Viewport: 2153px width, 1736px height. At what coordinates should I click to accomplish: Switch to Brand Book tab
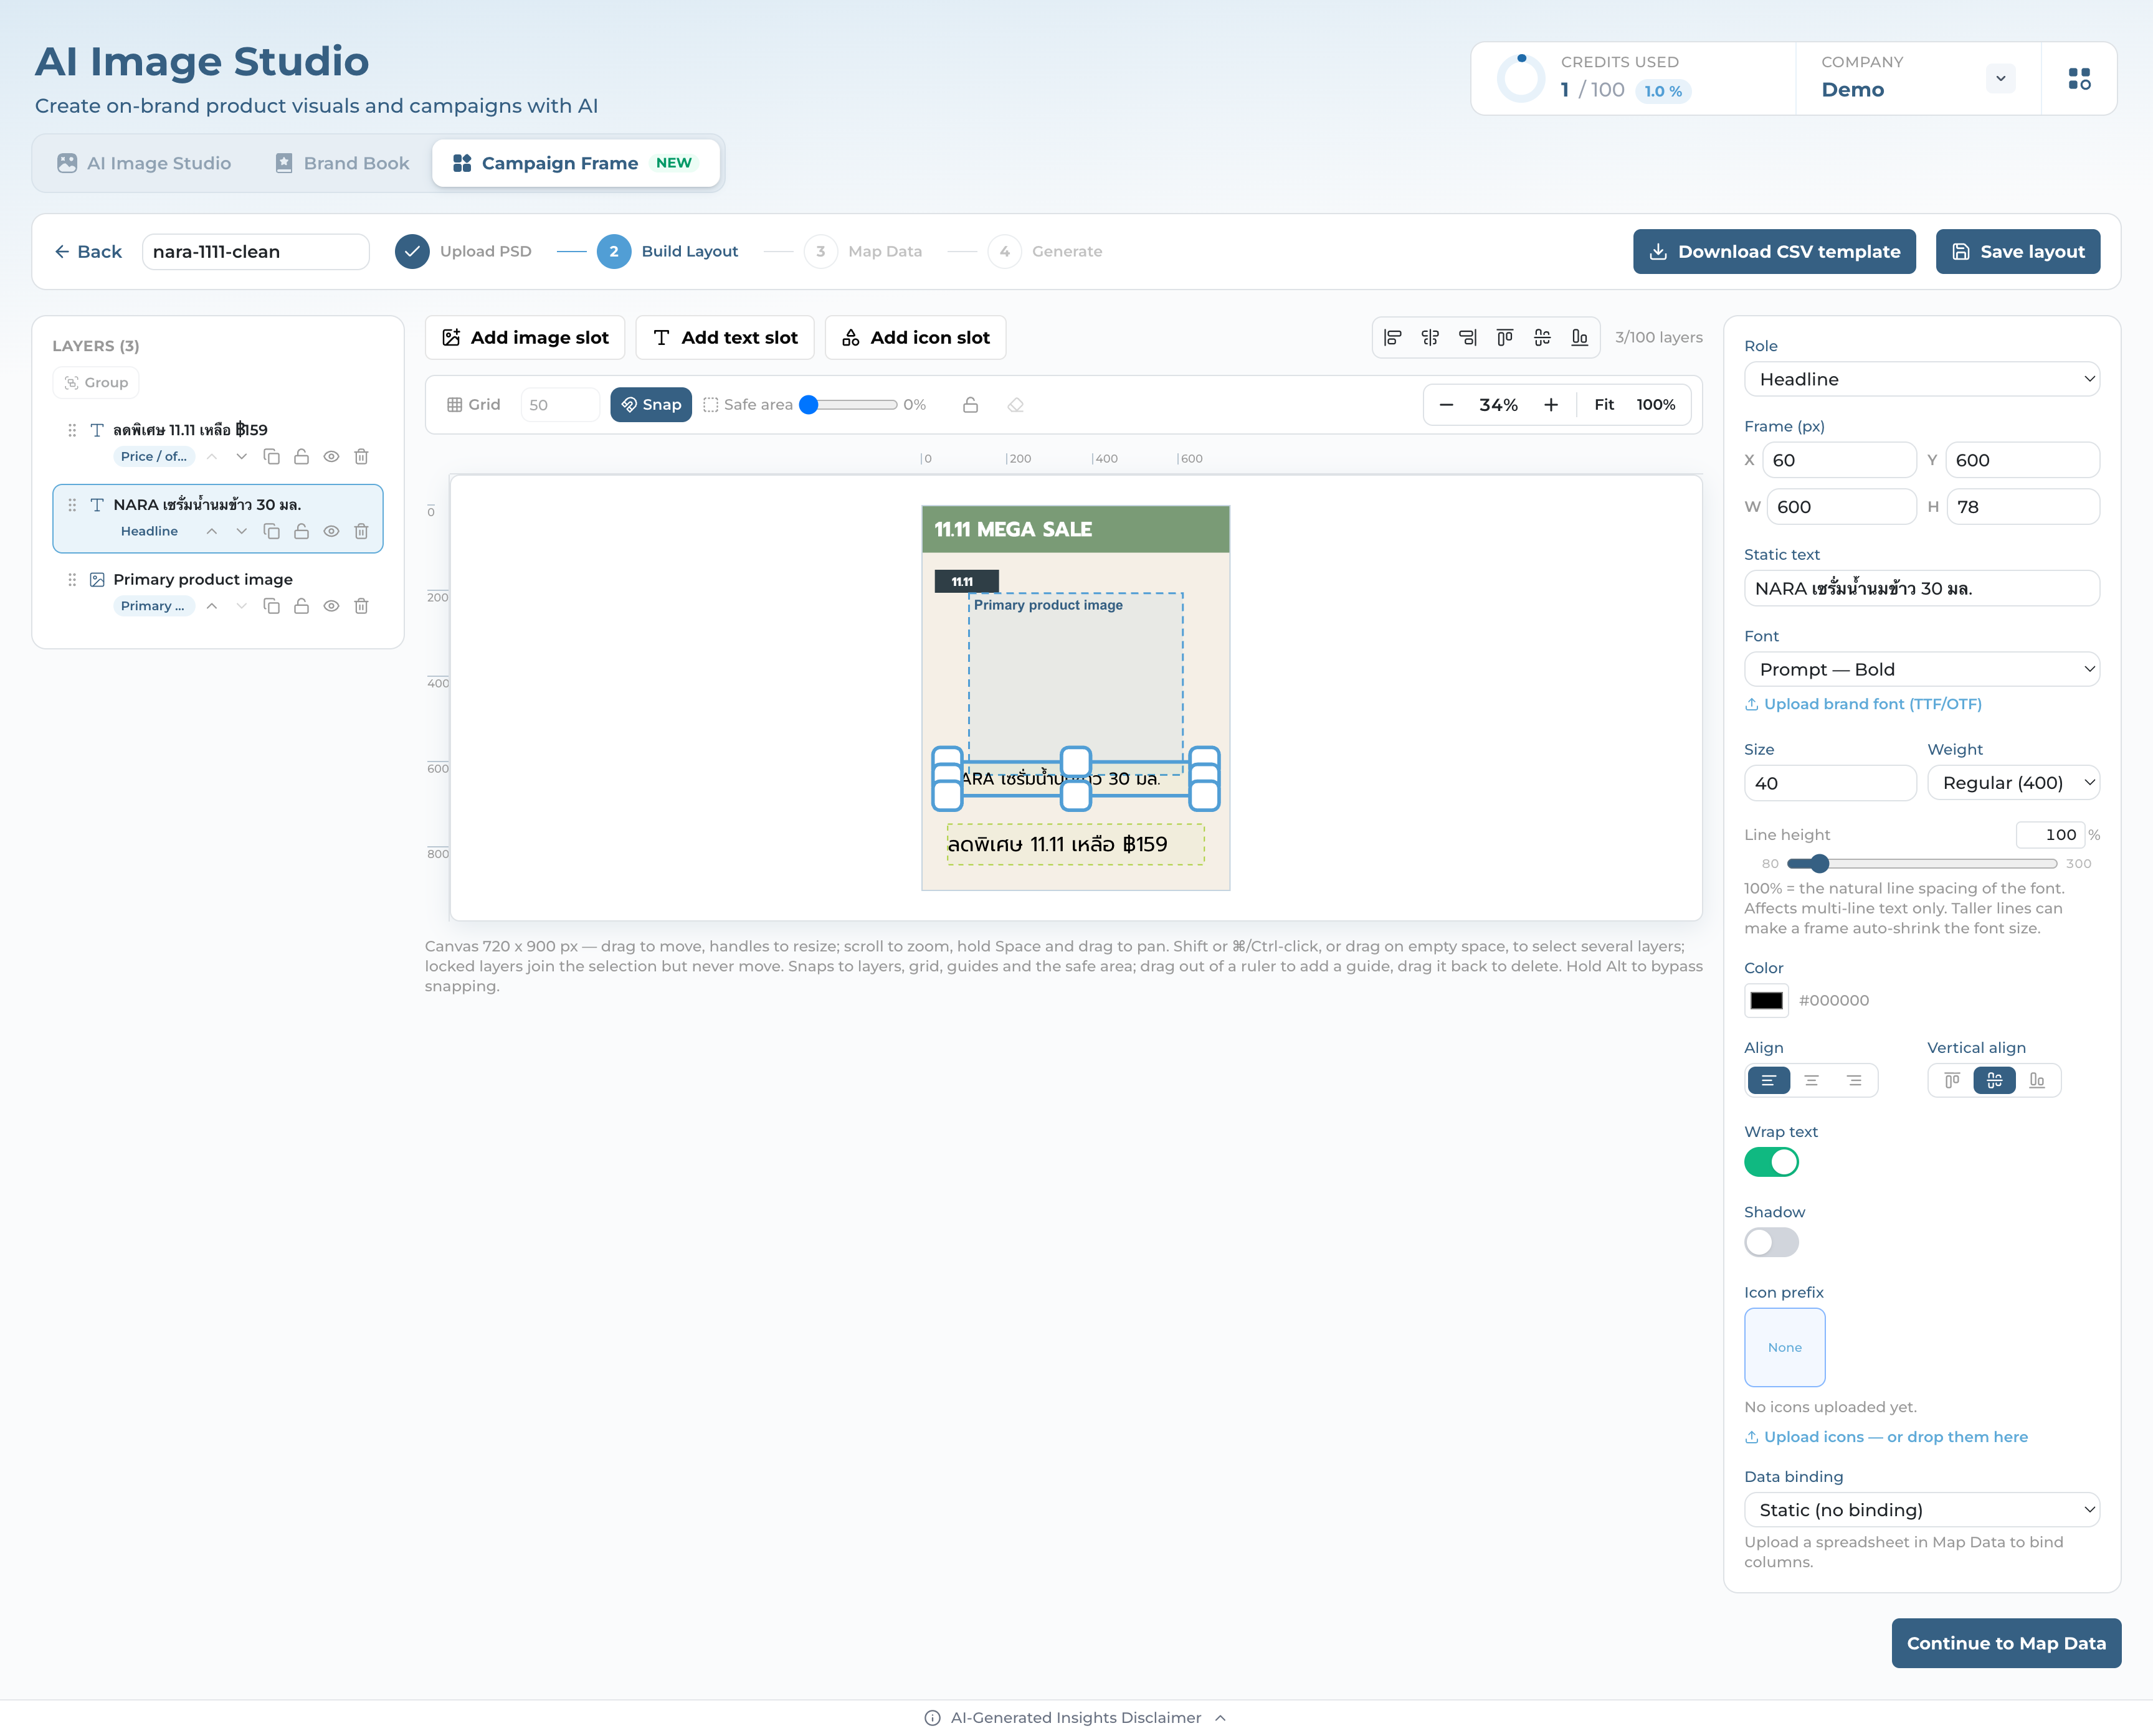(342, 163)
